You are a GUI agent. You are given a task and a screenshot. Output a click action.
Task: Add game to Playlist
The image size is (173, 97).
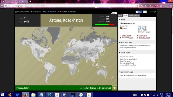(x=72, y=12)
